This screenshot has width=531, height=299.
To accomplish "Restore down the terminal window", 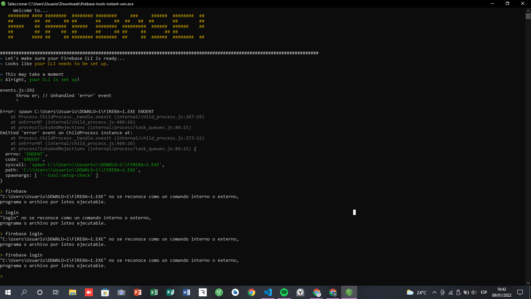I will [507, 4].
